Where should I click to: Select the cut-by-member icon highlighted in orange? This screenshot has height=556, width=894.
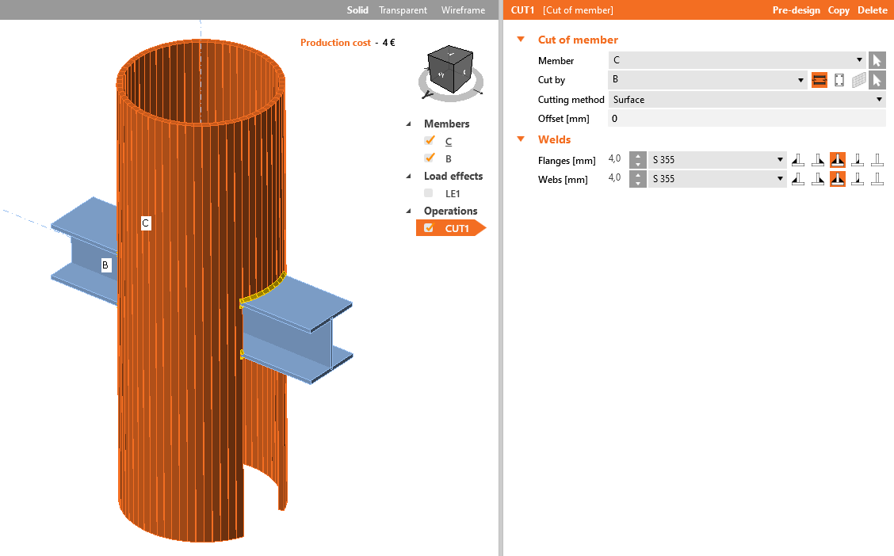click(x=819, y=80)
